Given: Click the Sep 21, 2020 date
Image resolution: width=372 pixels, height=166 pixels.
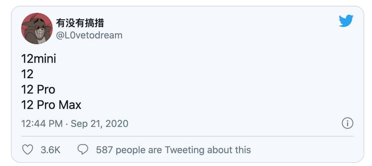Looking at the screenshot, I should [x=99, y=123].
